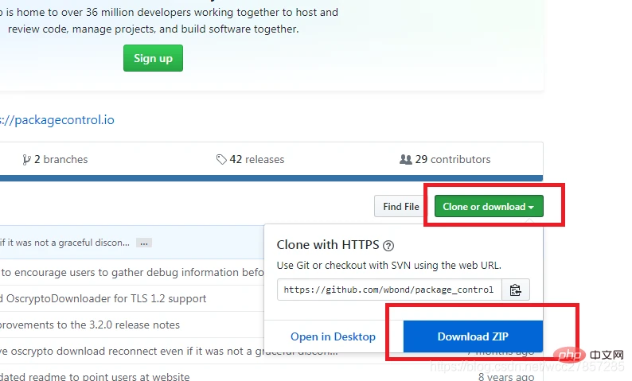Click the help icon beside Clone with HTTPS

click(388, 246)
